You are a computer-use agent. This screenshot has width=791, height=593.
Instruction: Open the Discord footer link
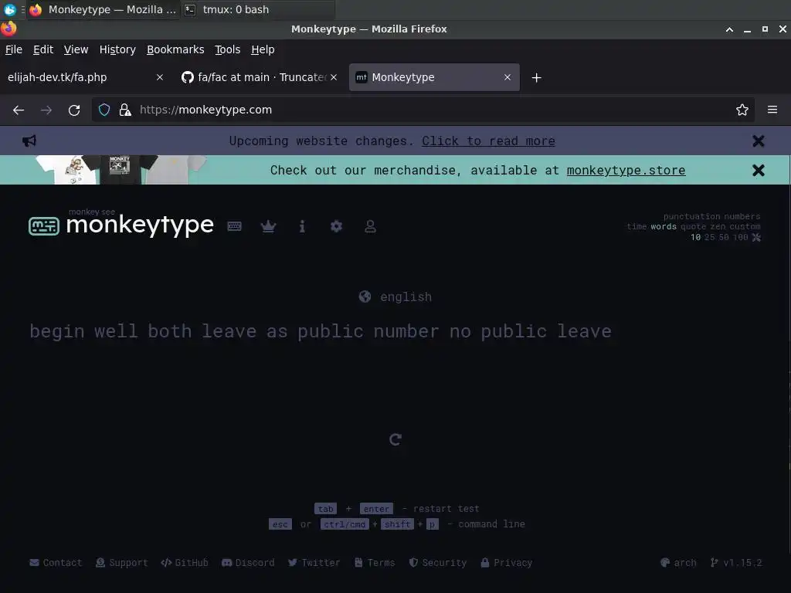click(248, 562)
